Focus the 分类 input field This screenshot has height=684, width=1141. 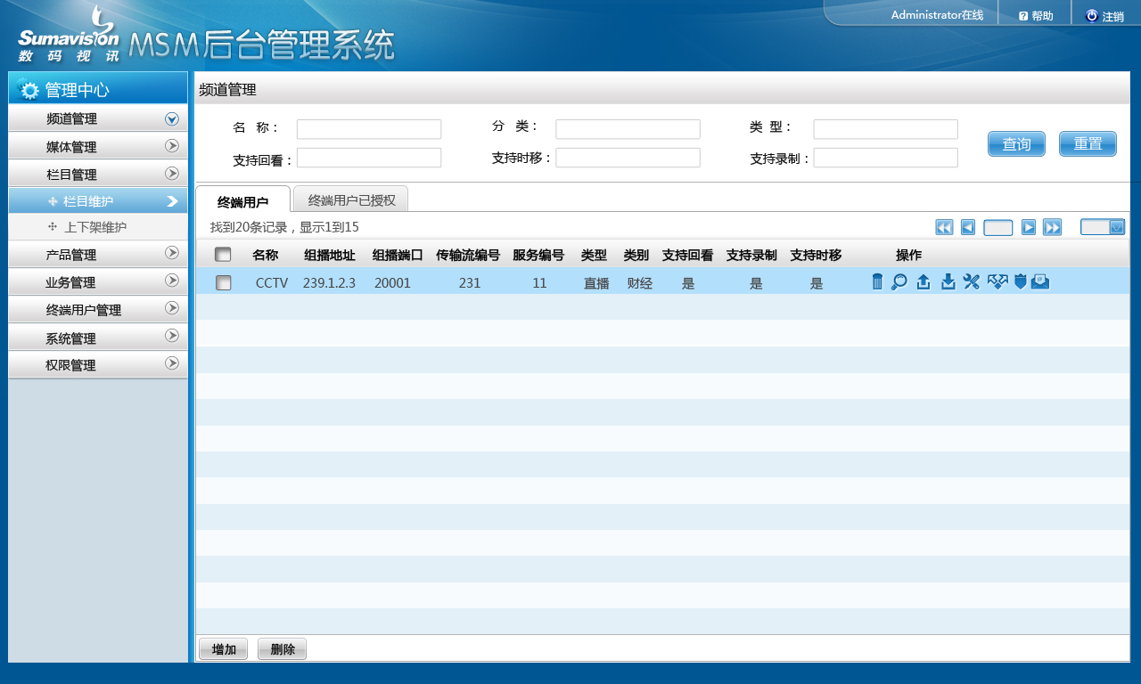tap(628, 129)
